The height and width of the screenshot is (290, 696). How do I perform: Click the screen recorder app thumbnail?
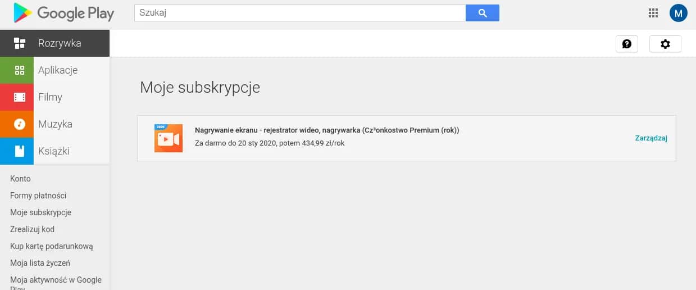click(169, 138)
